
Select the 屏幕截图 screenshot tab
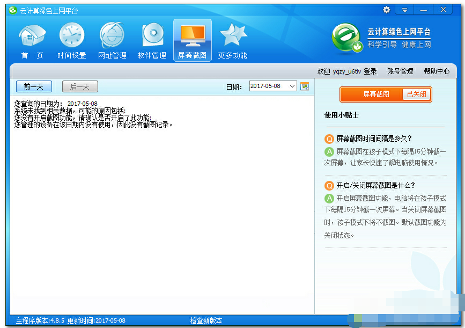click(x=192, y=39)
